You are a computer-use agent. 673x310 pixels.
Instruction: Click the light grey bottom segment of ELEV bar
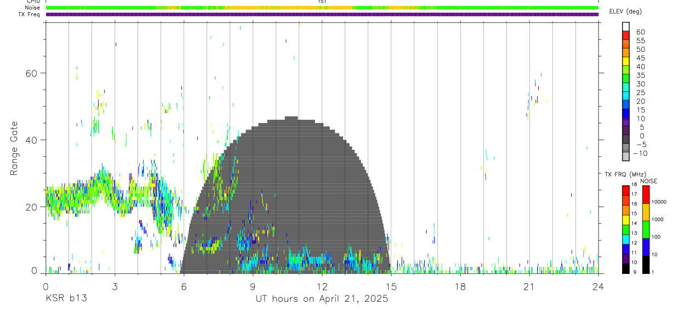point(626,157)
